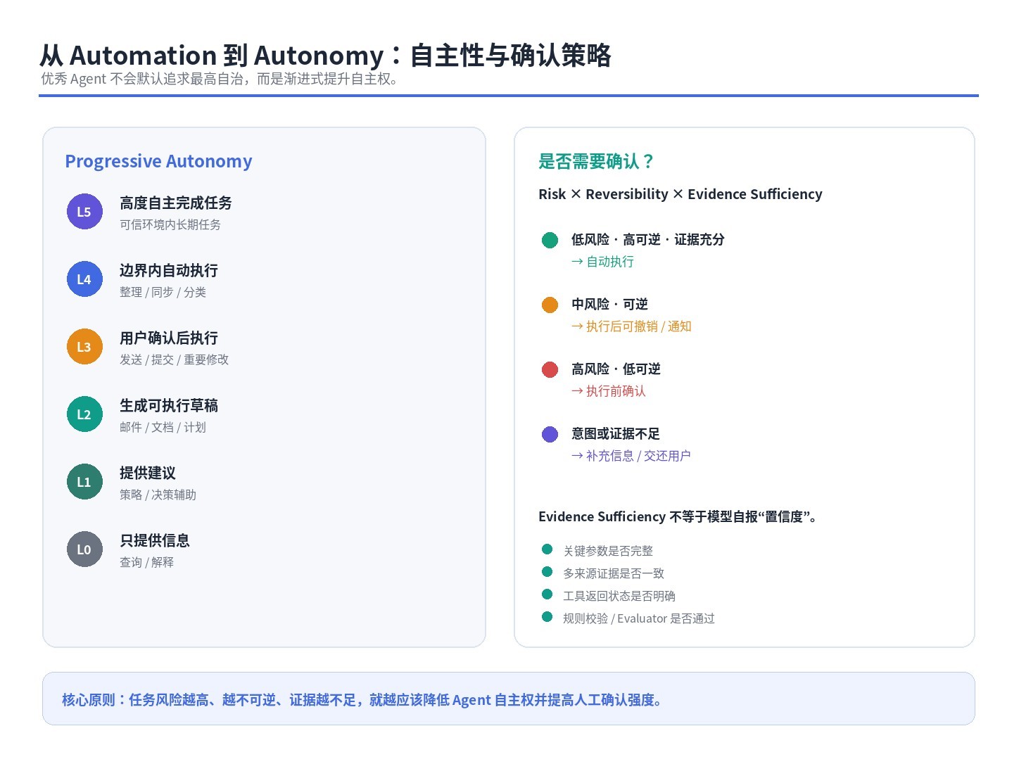Select 用户确认后执行 heading

click(x=168, y=338)
